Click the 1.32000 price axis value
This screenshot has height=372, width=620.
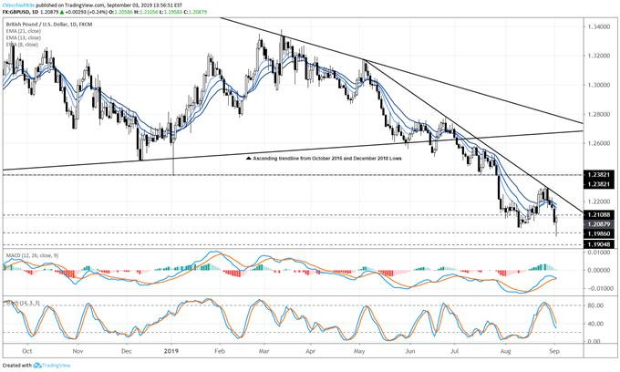coord(598,56)
